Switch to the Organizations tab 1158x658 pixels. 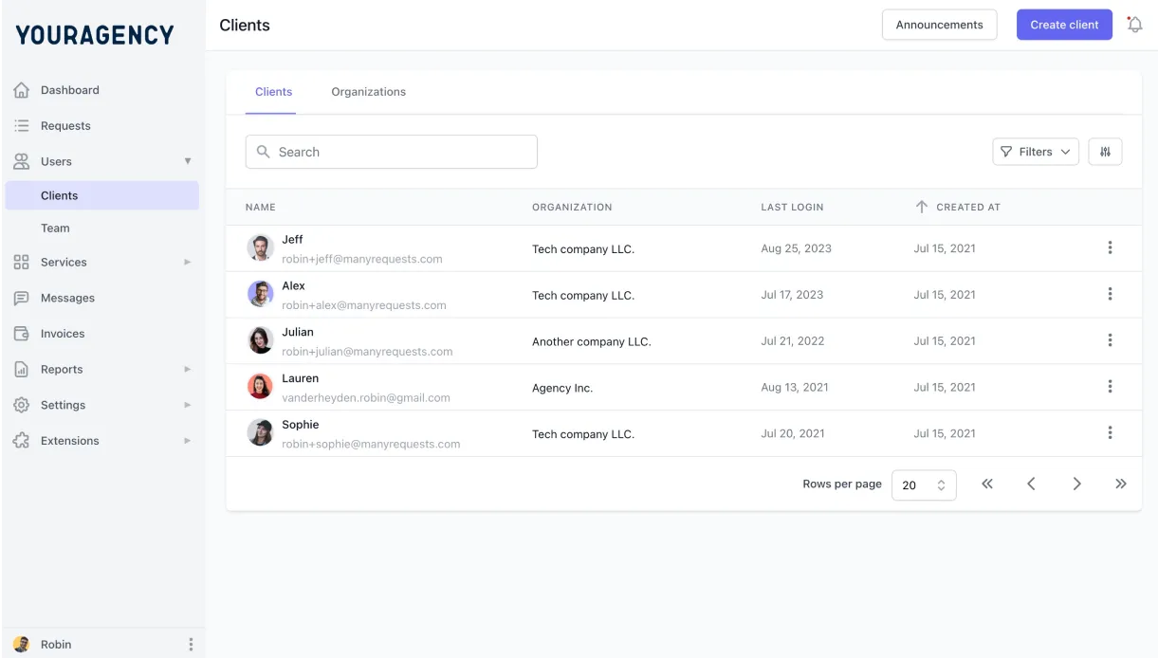click(x=368, y=91)
